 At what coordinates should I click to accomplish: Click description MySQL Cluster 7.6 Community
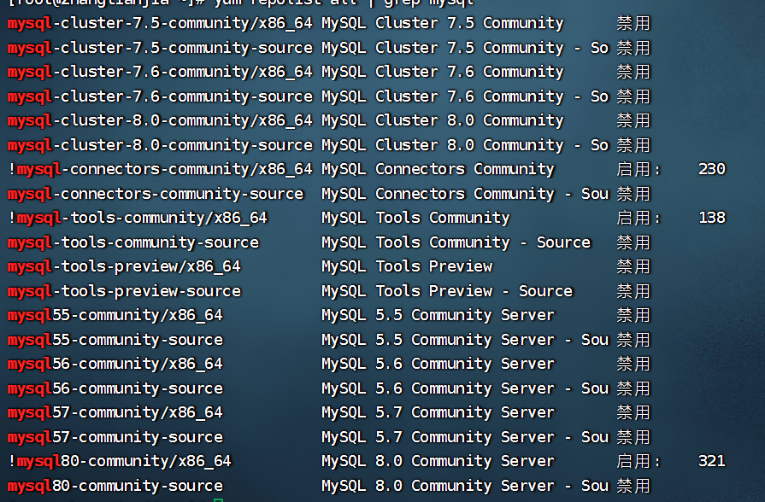(443, 72)
